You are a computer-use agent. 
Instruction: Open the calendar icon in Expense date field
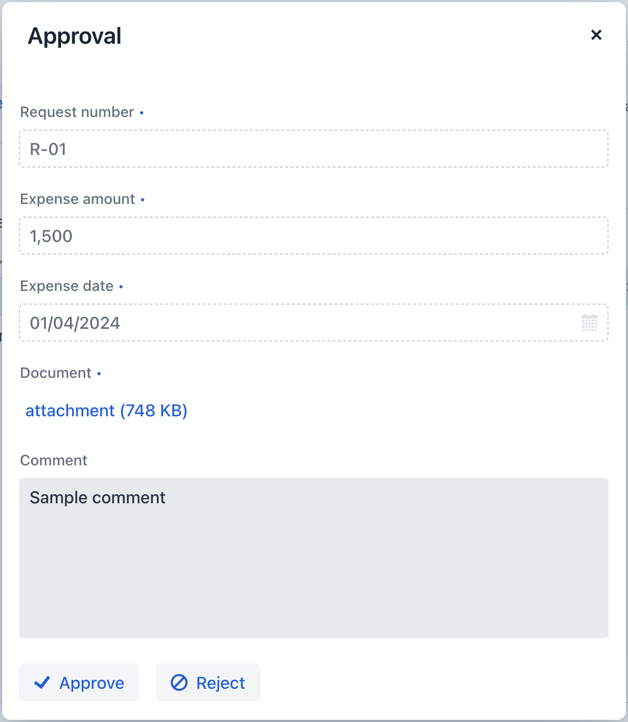[x=590, y=323]
